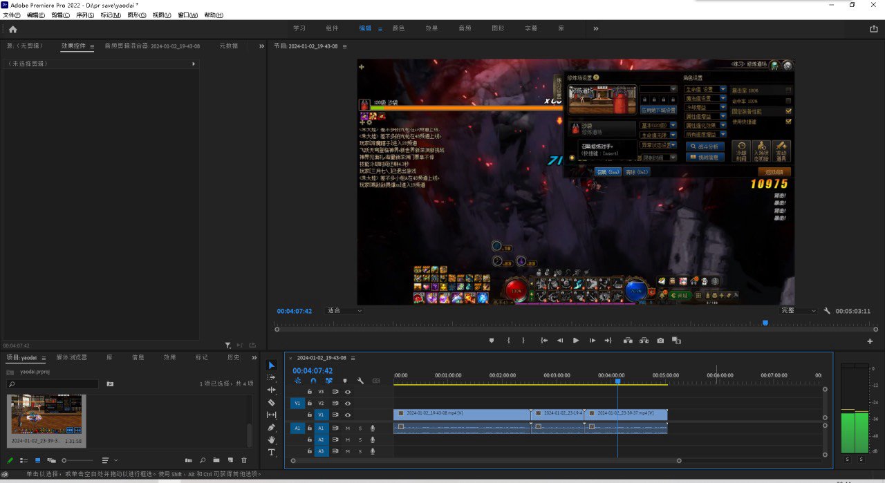885x483 pixels.
Task: Open timeline display settings wrench
Action: coord(360,381)
